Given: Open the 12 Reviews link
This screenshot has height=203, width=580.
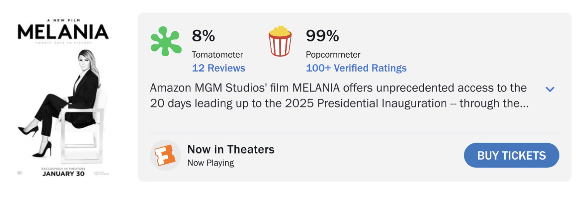Looking at the screenshot, I should pyautogui.click(x=218, y=68).
